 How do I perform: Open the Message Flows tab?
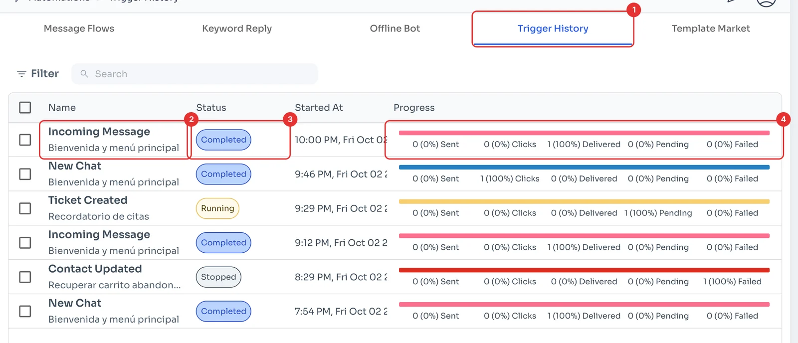point(79,28)
